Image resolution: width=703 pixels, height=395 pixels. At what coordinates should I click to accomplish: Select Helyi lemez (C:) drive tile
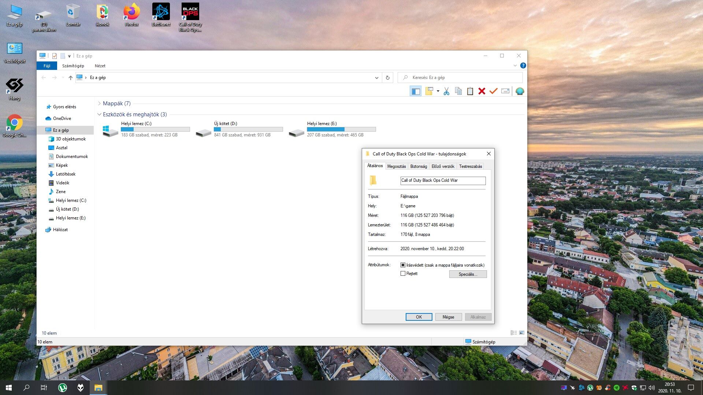[146, 129]
